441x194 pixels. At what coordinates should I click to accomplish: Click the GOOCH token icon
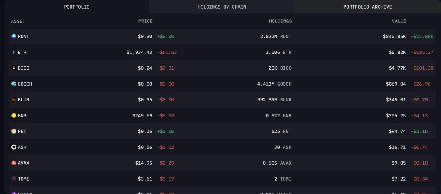pos(14,84)
